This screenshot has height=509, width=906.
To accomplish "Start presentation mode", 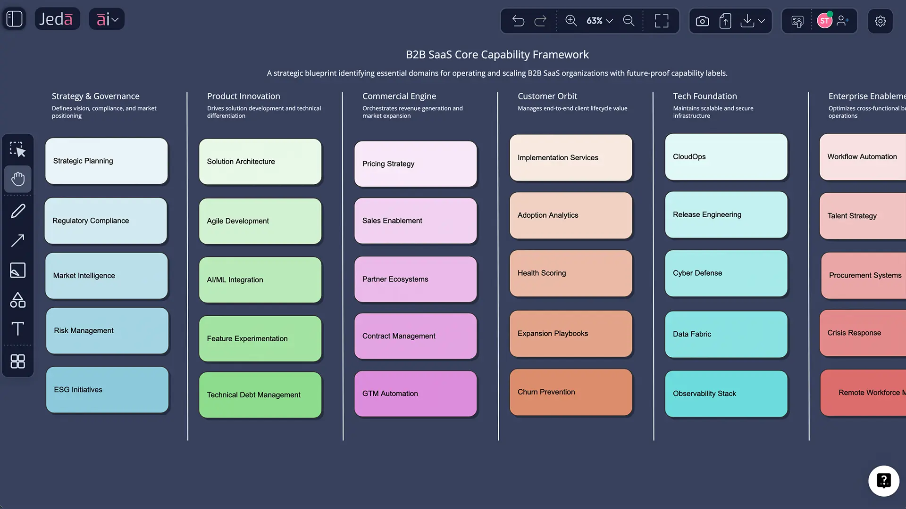I will coord(797,21).
